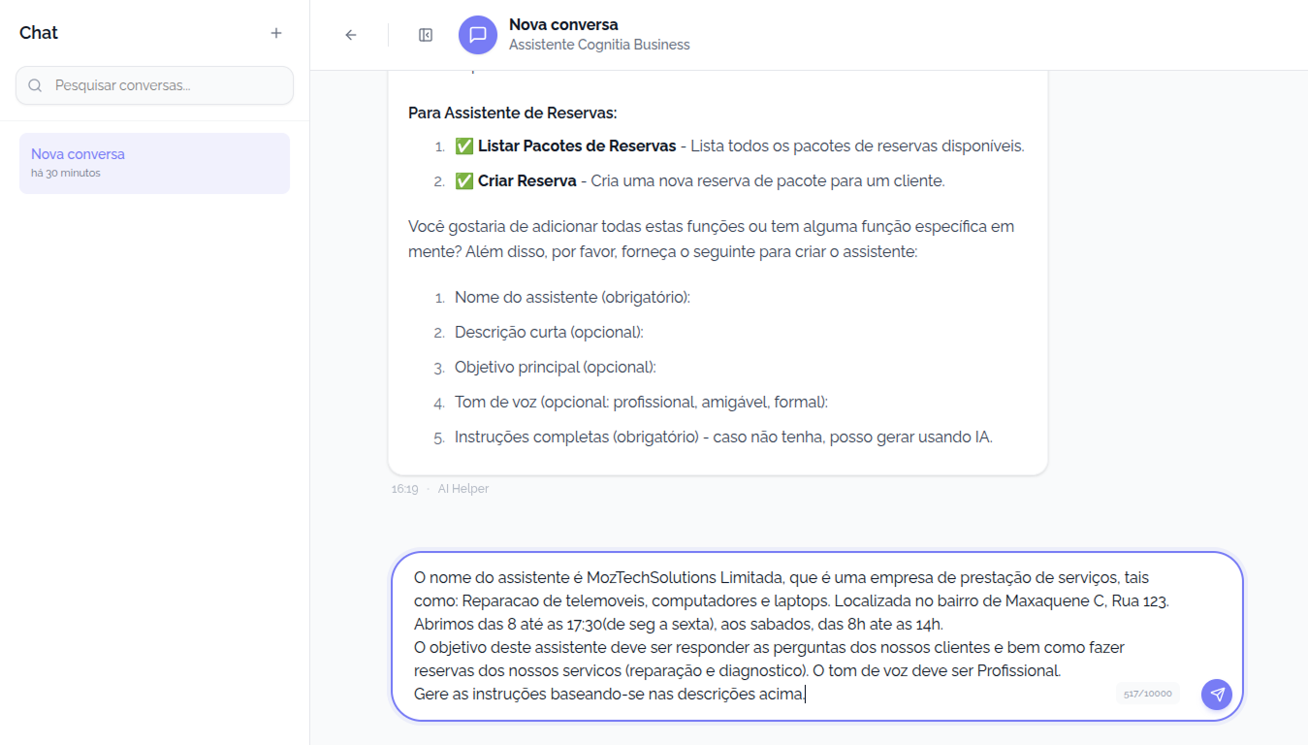1308x745 pixels.
Task: Click the Nova conversa header title
Action: pos(563,24)
